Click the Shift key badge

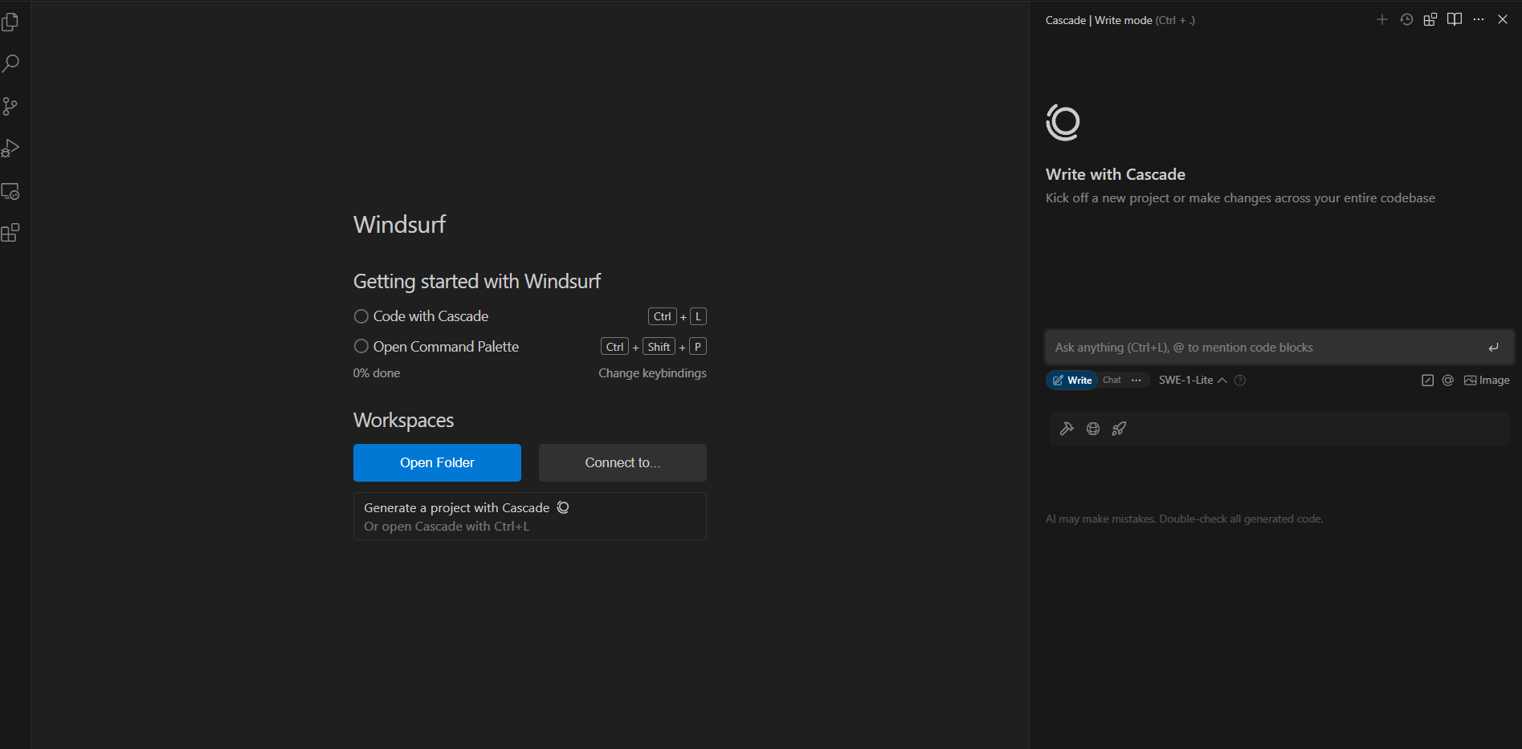click(x=659, y=347)
